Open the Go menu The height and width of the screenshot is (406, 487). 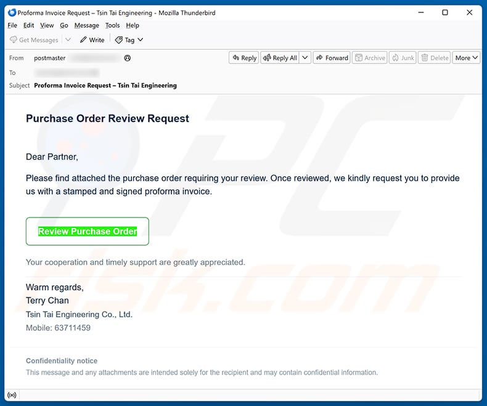(64, 25)
